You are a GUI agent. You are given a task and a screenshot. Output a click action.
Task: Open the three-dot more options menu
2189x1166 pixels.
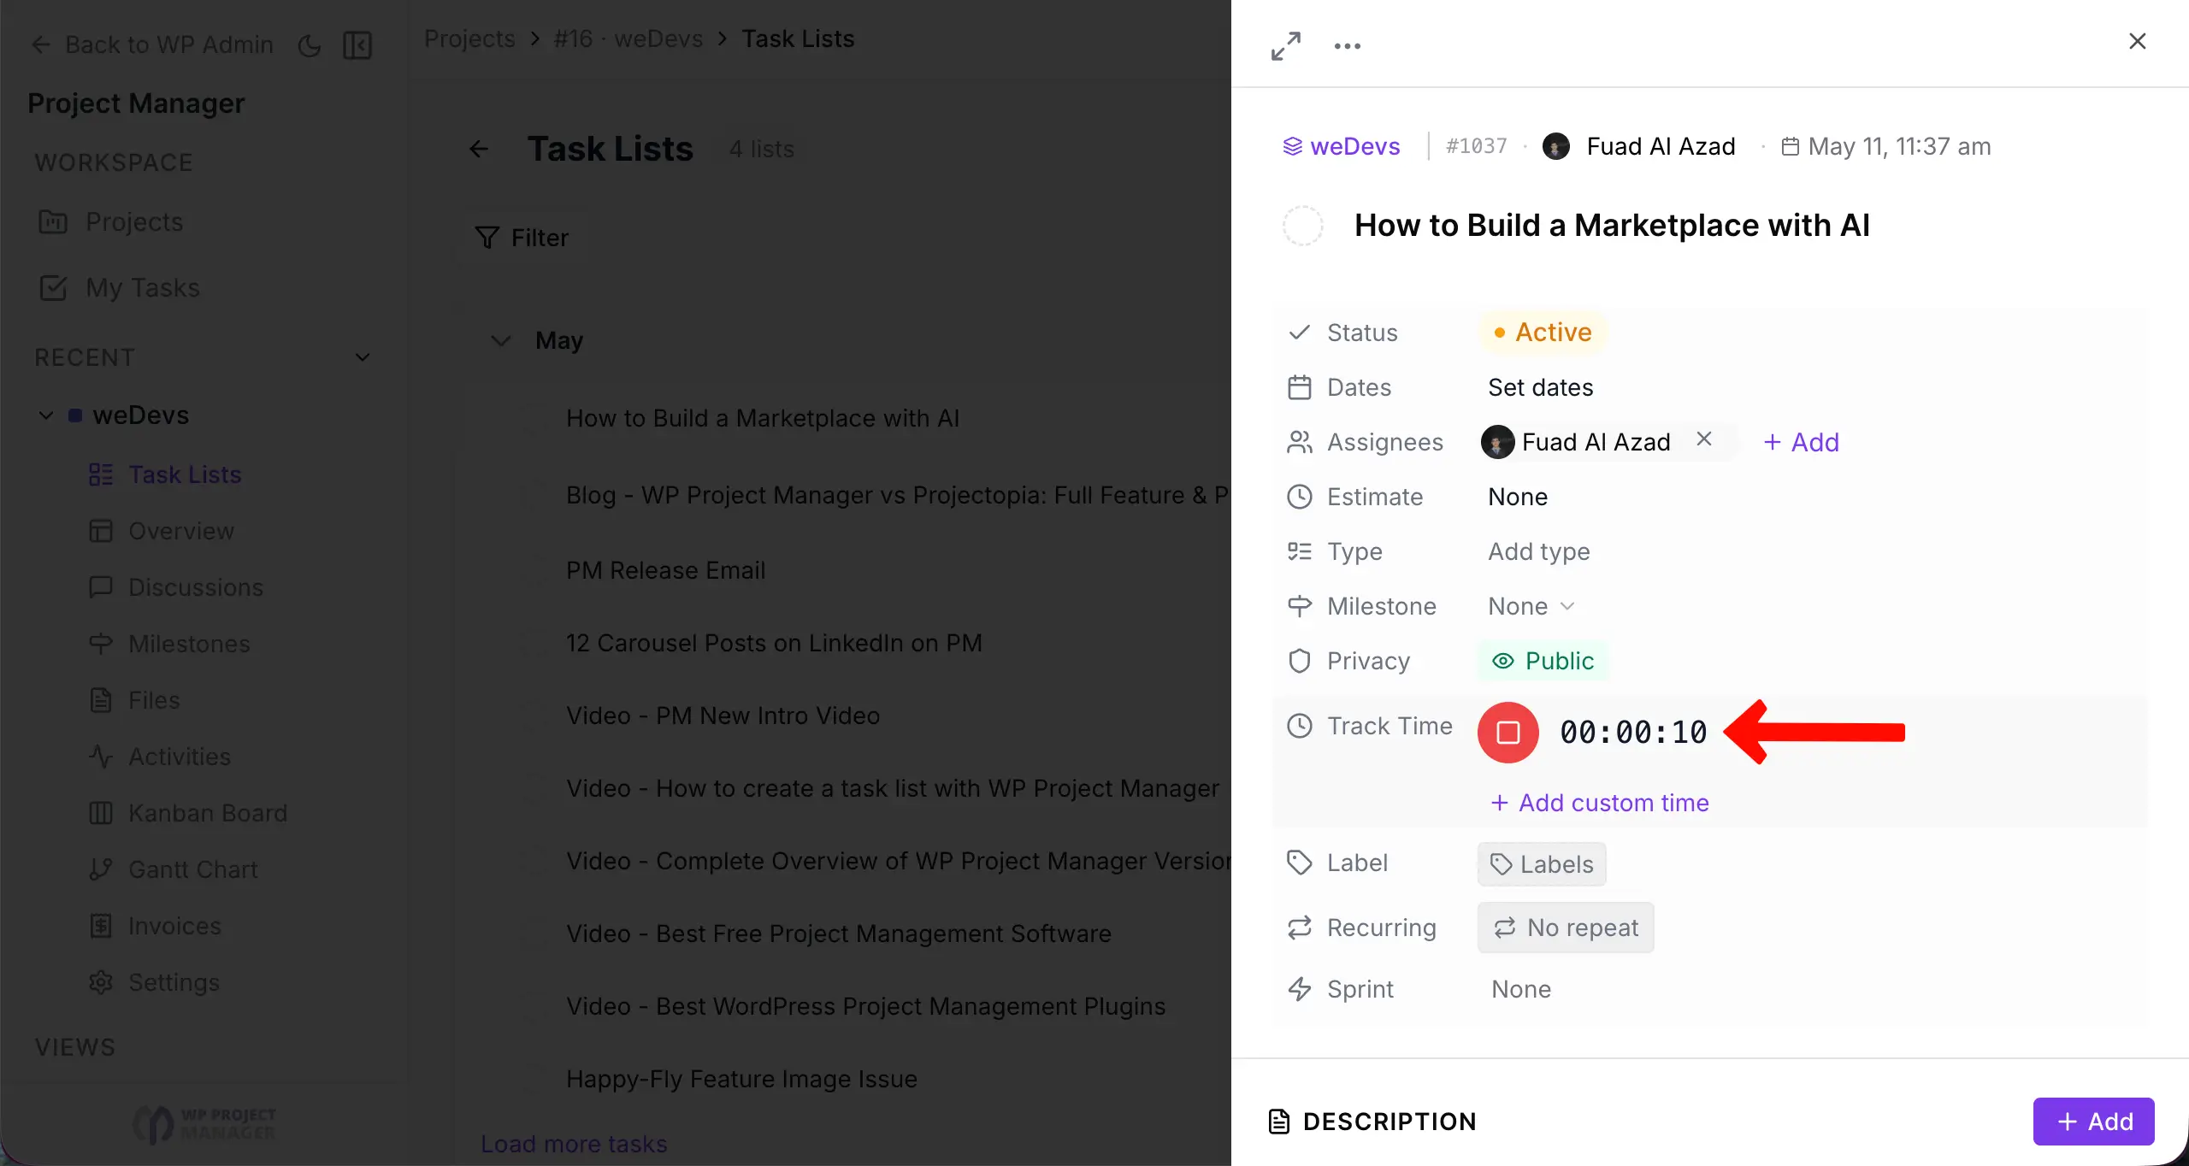1347,46
